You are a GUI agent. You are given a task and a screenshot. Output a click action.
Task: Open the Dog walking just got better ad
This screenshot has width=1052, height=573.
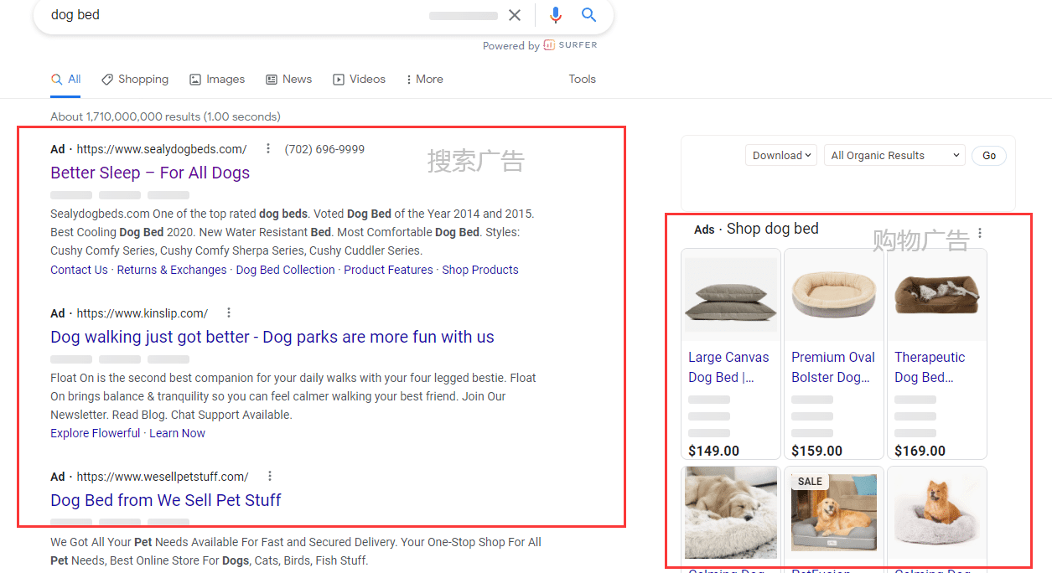click(x=272, y=337)
